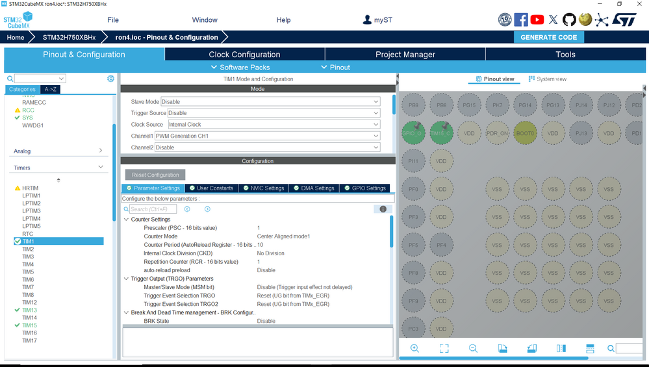Viewport: 649px width, 367px height.
Task: Select the RCC peripheral
Action: point(28,110)
